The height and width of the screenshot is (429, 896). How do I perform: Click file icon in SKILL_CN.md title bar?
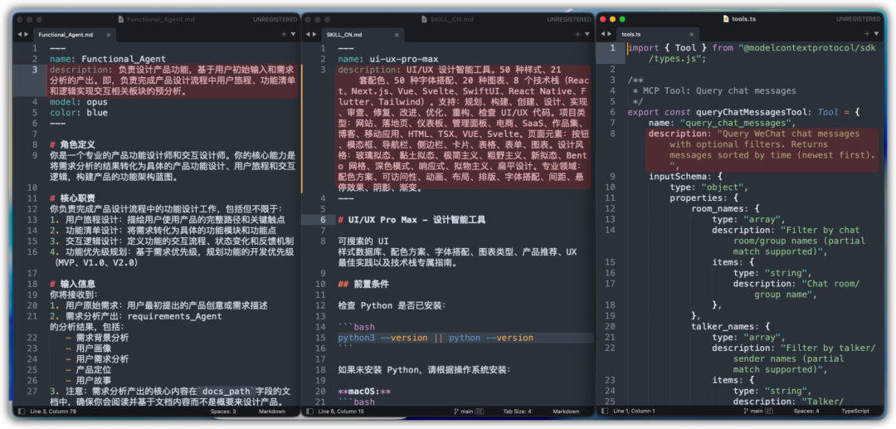(424, 19)
